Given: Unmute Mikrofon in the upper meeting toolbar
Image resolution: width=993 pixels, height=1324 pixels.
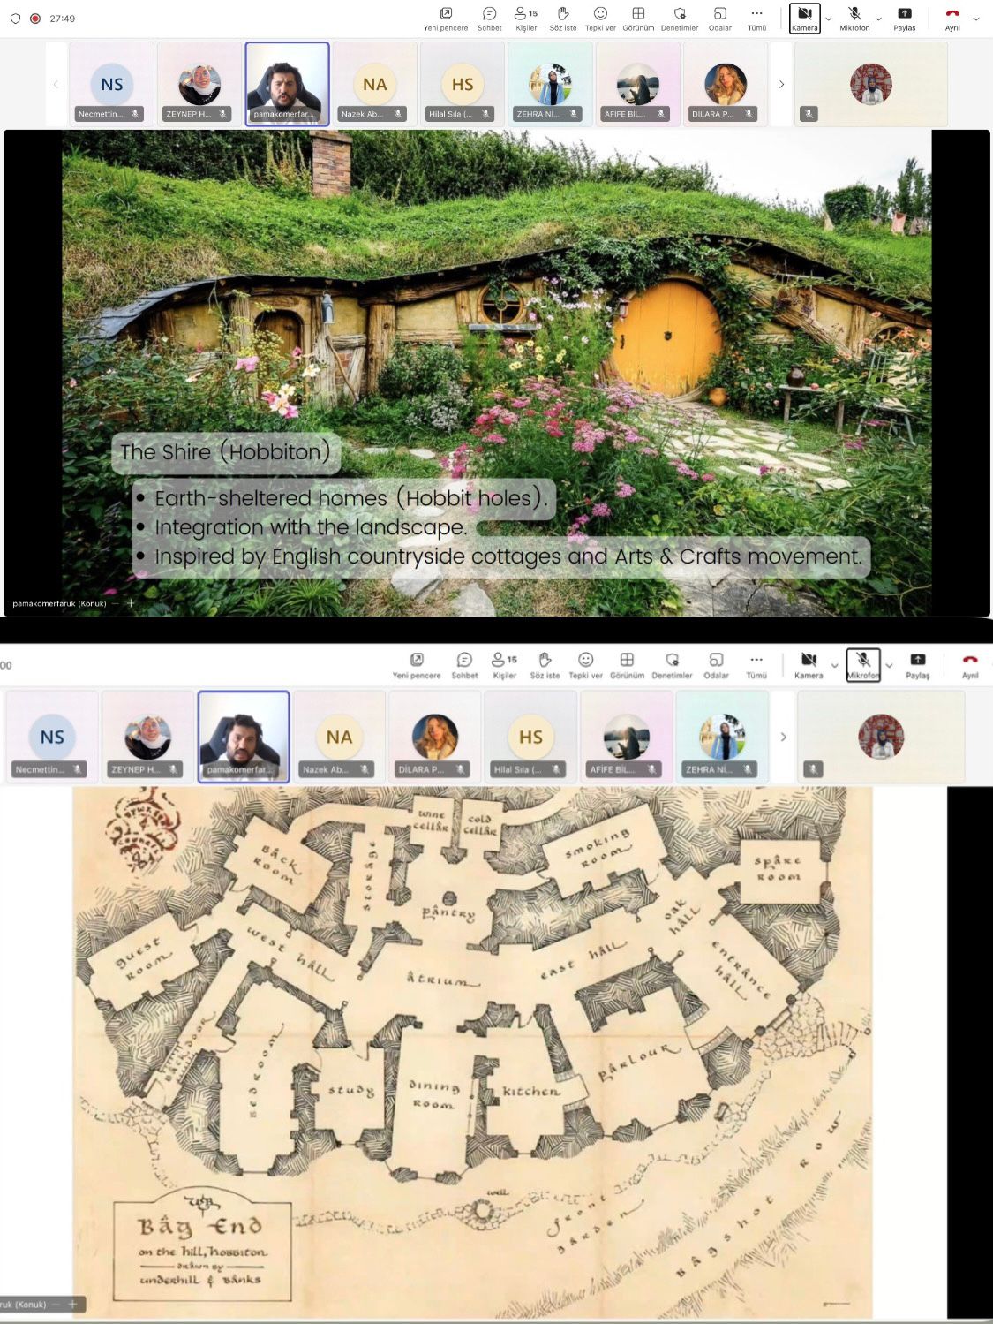Looking at the screenshot, I should [x=854, y=19].
